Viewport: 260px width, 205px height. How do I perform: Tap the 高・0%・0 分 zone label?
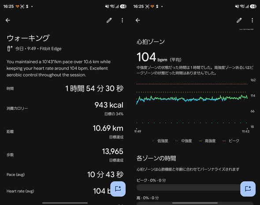pyautogui.click(x=148, y=198)
